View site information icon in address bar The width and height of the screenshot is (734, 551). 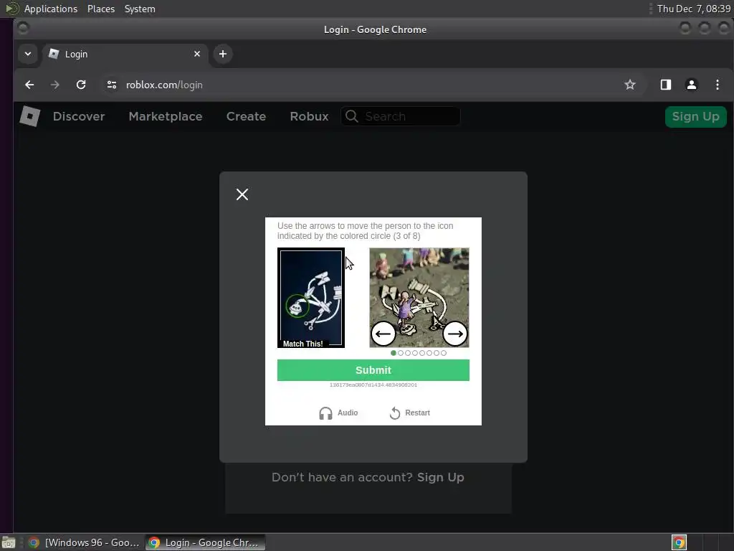111,85
